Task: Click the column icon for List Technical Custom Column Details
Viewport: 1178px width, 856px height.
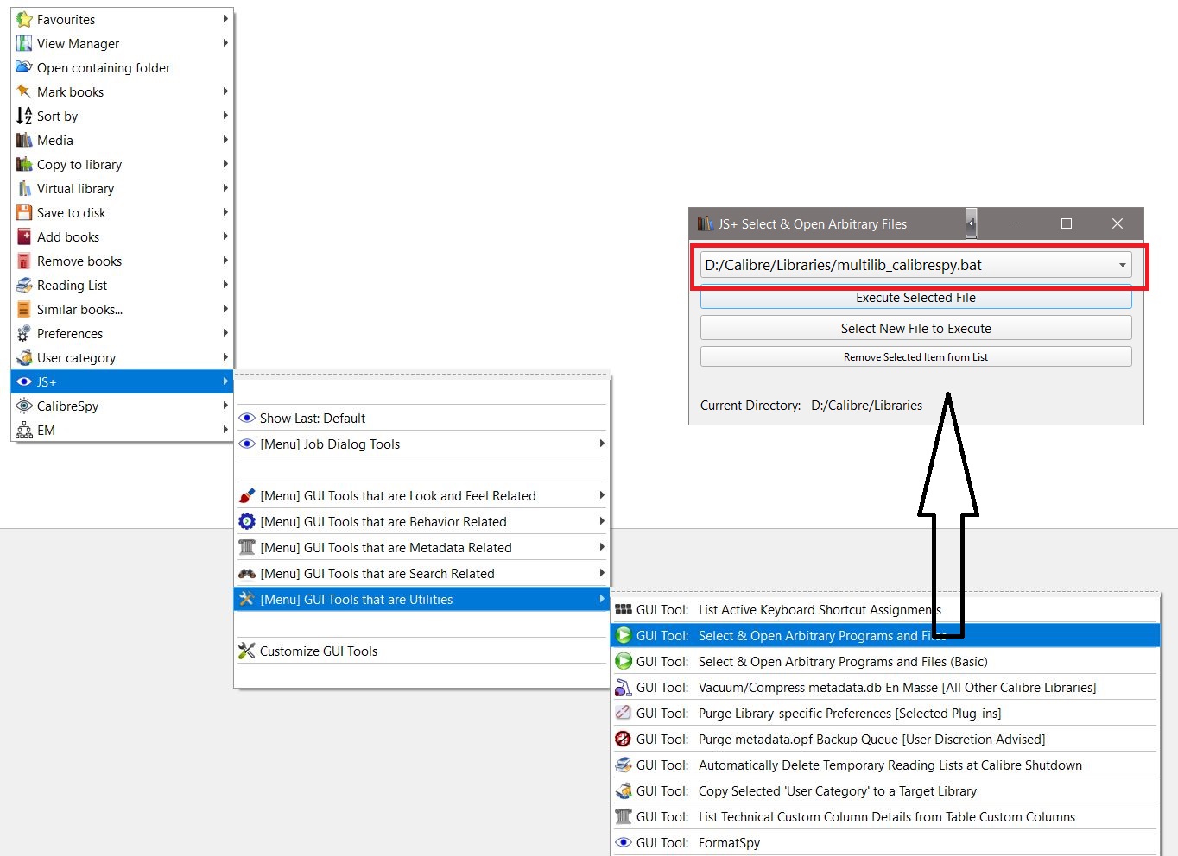Action: 624,816
